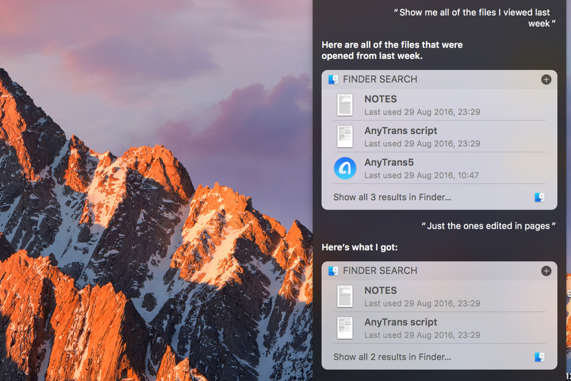Open the NOTES document thumbnail in two-result list
Image resolution: width=571 pixels, height=381 pixels.
345,296
